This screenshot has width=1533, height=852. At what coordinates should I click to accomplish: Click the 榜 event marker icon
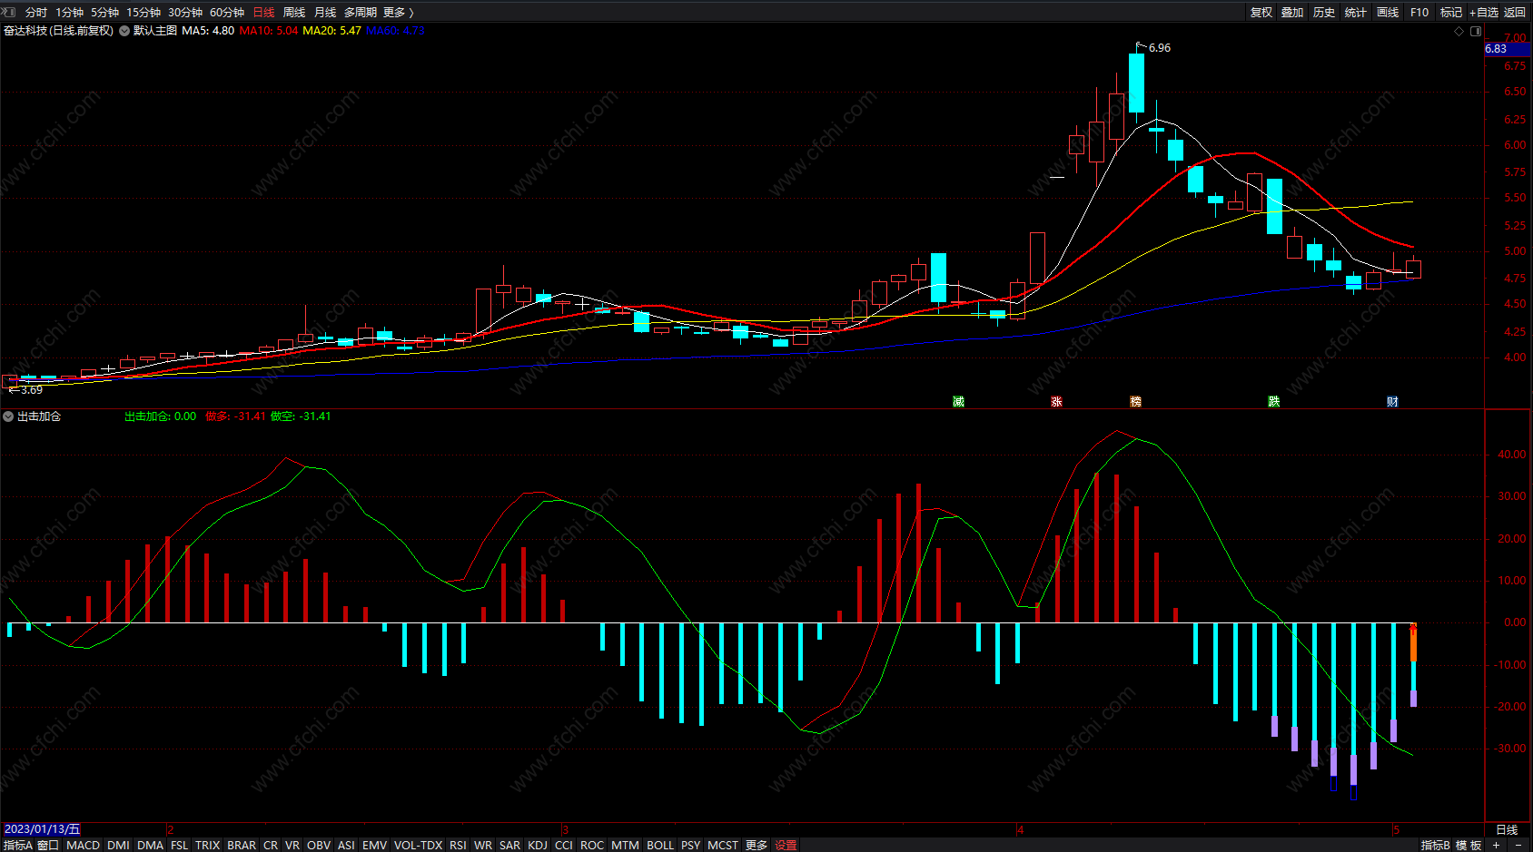[x=1135, y=401]
